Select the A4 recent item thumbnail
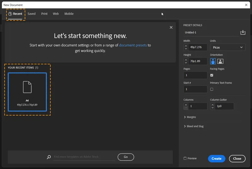The height and width of the screenshot is (169, 252). [x=27, y=92]
